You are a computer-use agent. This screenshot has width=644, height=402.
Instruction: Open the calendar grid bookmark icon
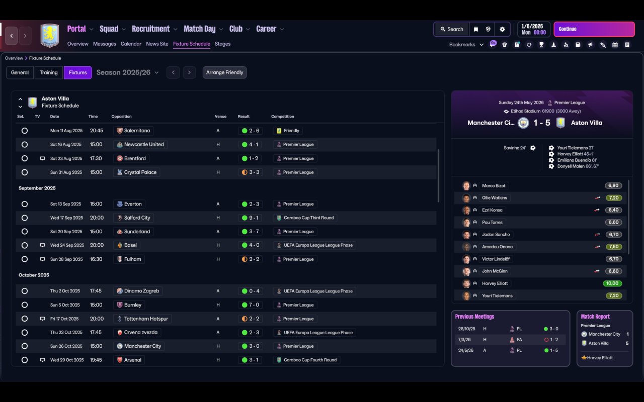(615, 45)
